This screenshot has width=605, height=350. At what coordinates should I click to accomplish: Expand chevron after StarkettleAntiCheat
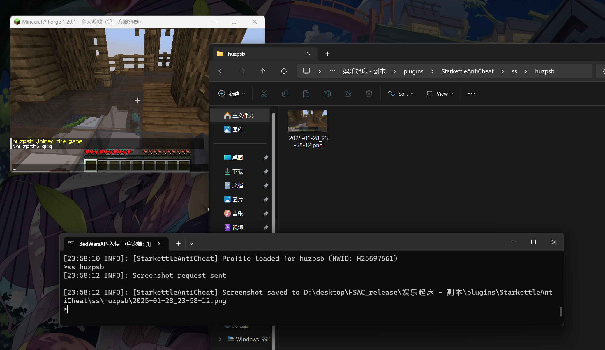tap(502, 71)
